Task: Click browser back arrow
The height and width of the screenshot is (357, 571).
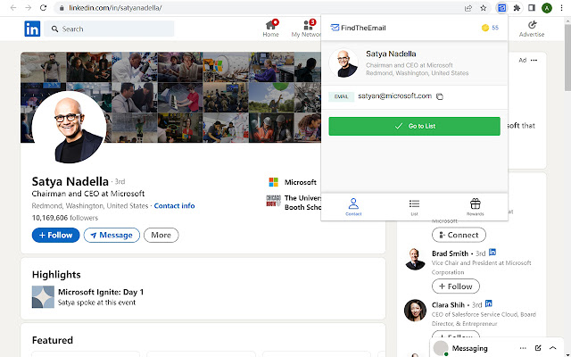Action: 13,8
